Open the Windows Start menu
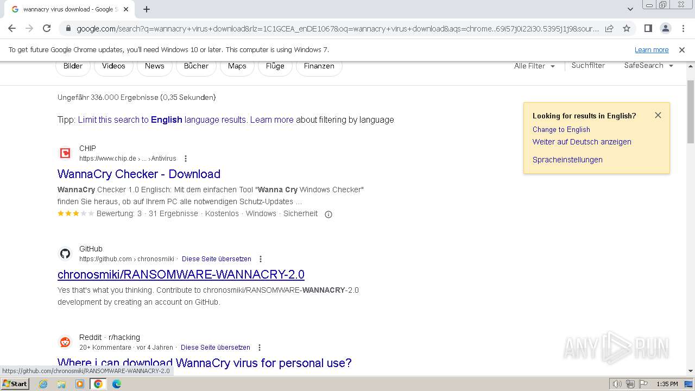Image resolution: width=695 pixels, height=391 pixels. coord(15,383)
